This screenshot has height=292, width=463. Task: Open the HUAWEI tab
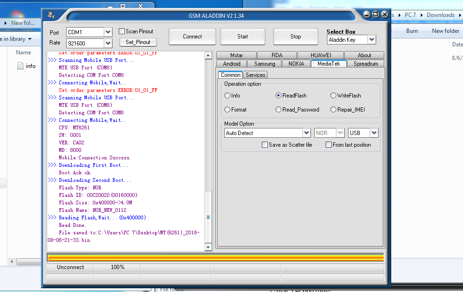321,55
